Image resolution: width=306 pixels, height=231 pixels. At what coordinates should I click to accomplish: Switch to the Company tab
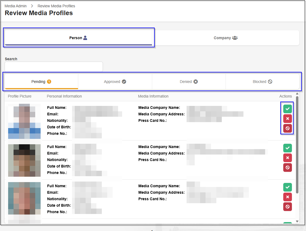click(x=226, y=38)
